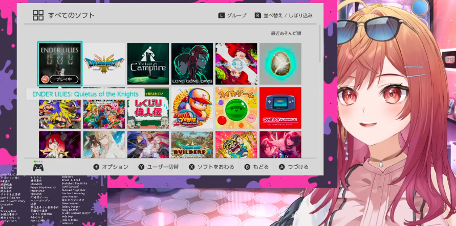Image resolution: width=456 pixels, height=226 pixels.
Task: Click the grid icon beside すべてのソフト
Action: [x=38, y=15]
